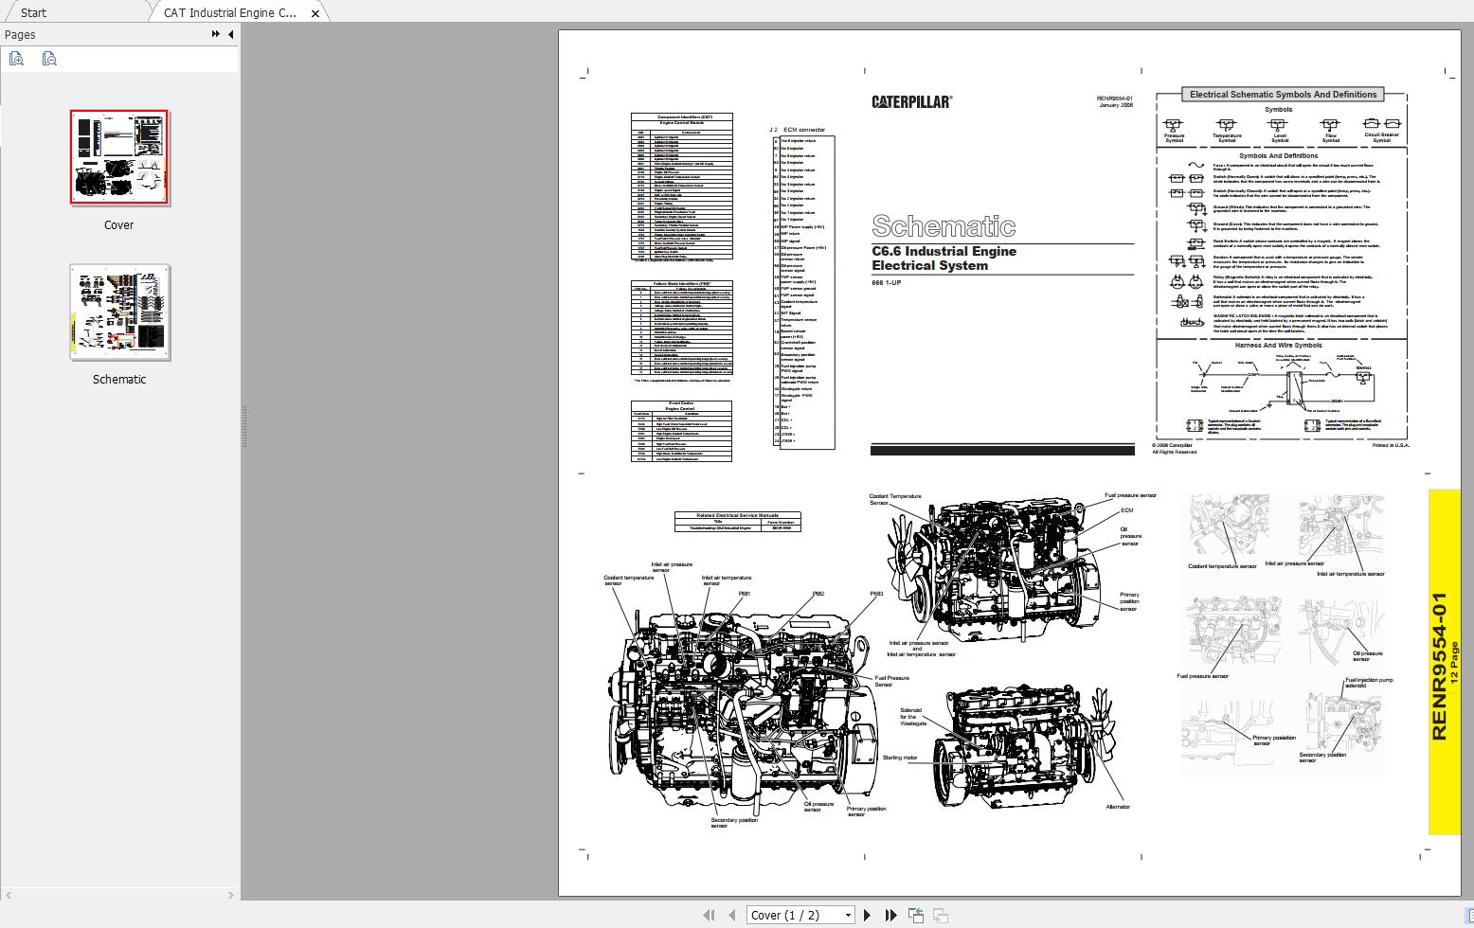This screenshot has width=1474, height=928.
Task: Click the Starting motor label
Action: coord(900,758)
